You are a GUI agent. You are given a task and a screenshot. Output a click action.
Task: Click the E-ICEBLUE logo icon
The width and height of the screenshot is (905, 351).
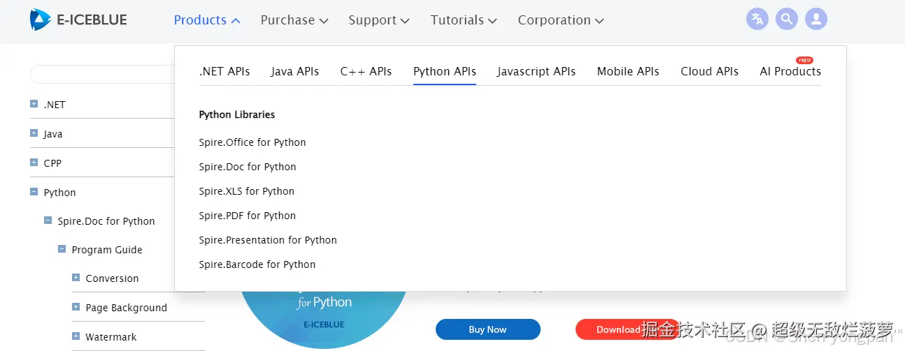[41, 20]
